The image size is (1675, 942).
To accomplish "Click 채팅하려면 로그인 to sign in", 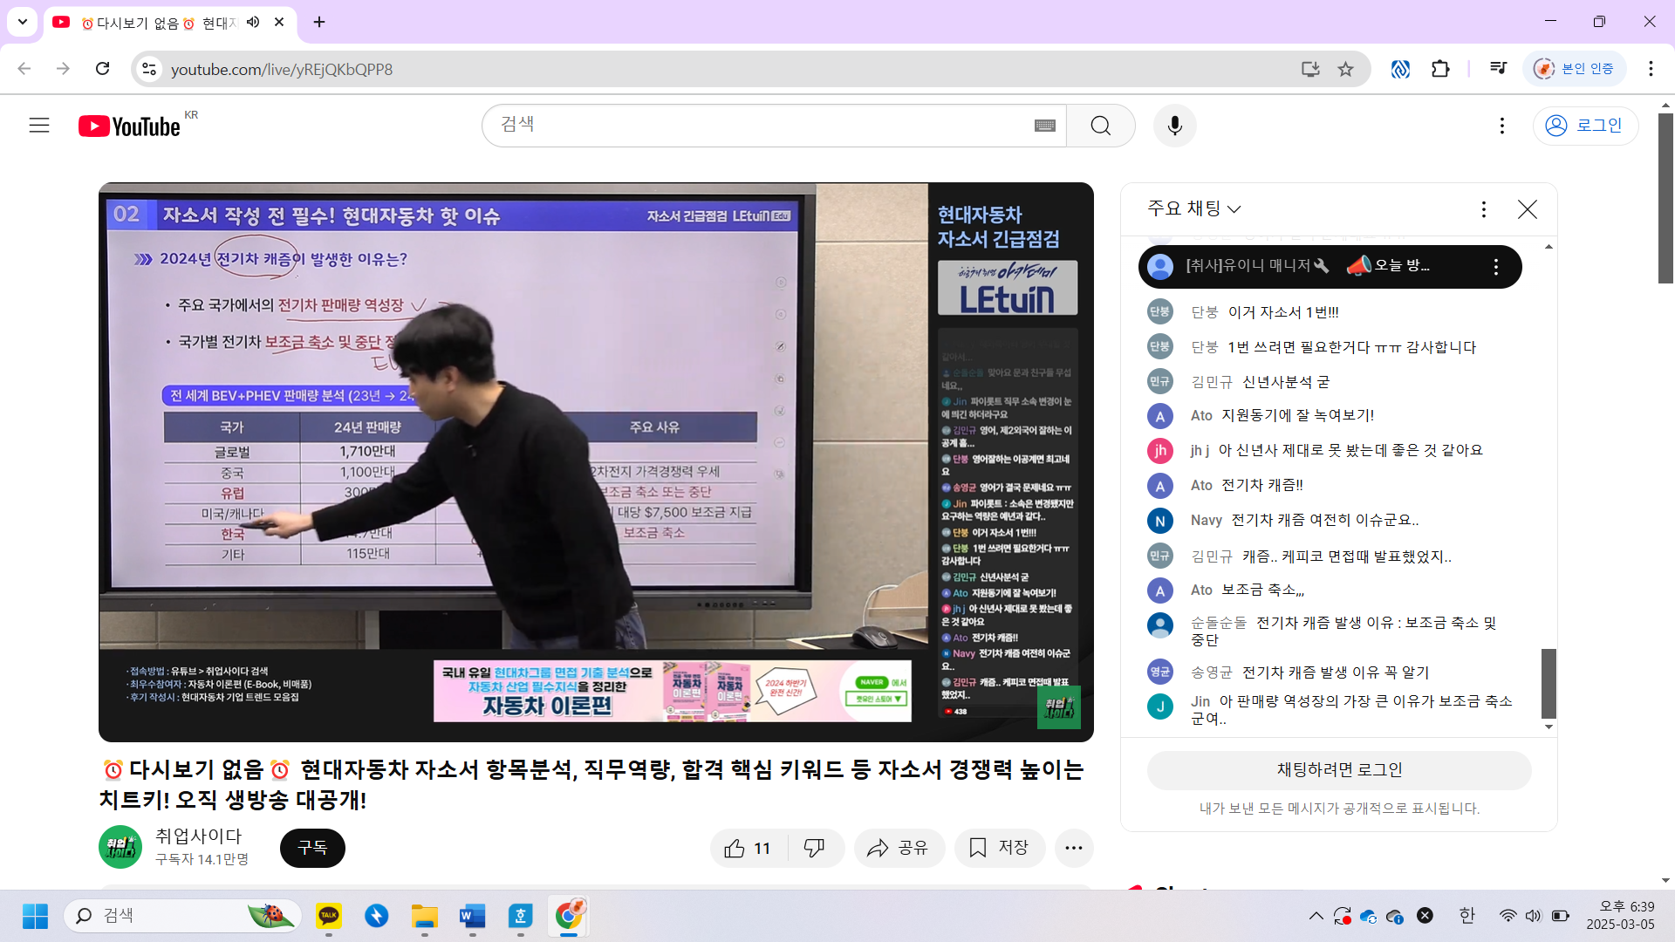I will (1339, 770).
